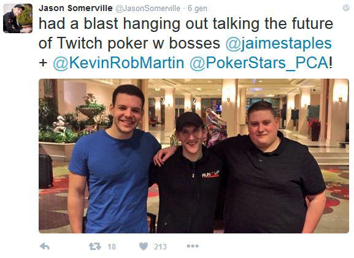The width and height of the screenshot is (354, 258).
Task: View the 213 likes count
Action: [x=161, y=246]
